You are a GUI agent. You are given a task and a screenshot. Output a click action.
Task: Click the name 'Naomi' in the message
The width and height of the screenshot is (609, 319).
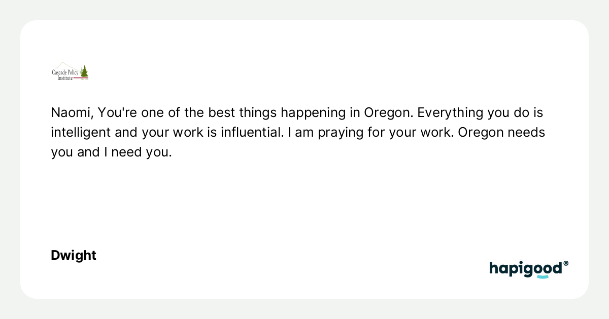[67, 112]
